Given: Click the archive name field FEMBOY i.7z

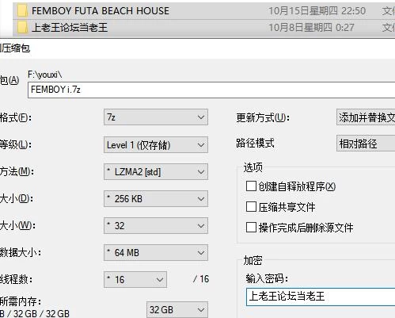Looking at the screenshot, I should pos(211,90).
